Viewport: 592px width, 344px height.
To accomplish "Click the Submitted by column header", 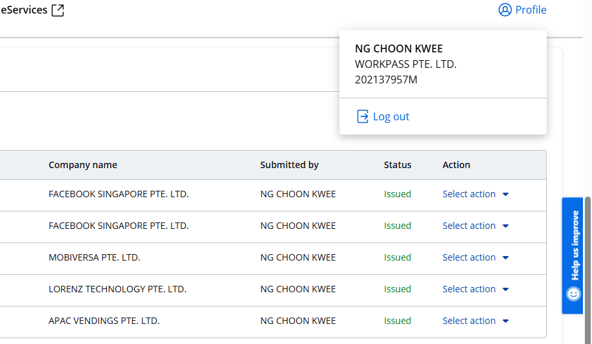I will [290, 165].
